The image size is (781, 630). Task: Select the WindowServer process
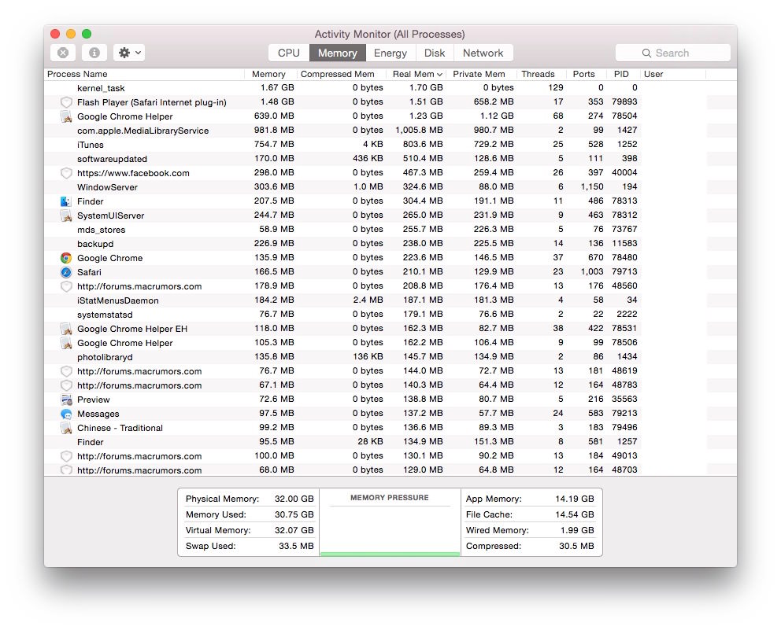pyautogui.click(x=390, y=187)
